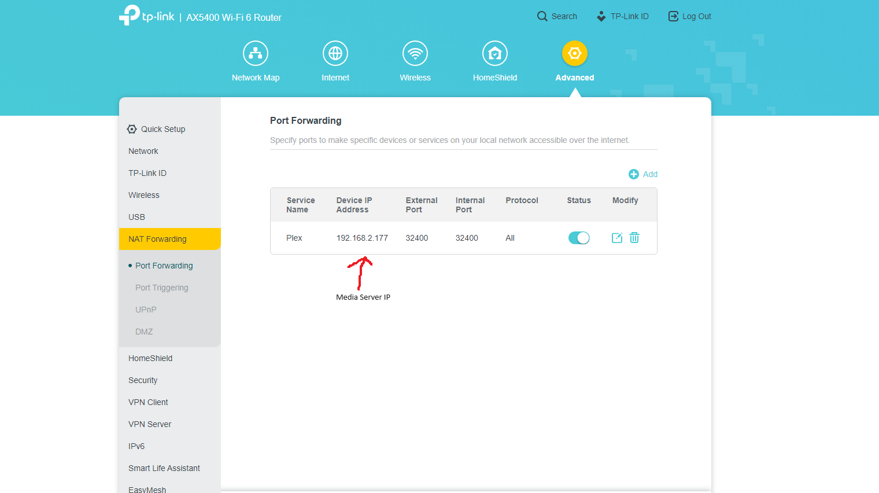Open Quick Setup in the sidebar
Image resolution: width=879 pixels, height=493 pixels.
pyautogui.click(x=156, y=129)
